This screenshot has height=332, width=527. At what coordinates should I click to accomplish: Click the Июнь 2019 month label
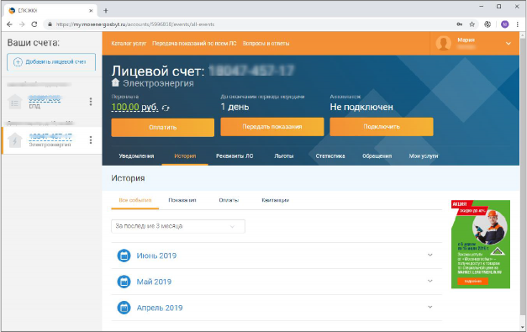click(x=156, y=256)
